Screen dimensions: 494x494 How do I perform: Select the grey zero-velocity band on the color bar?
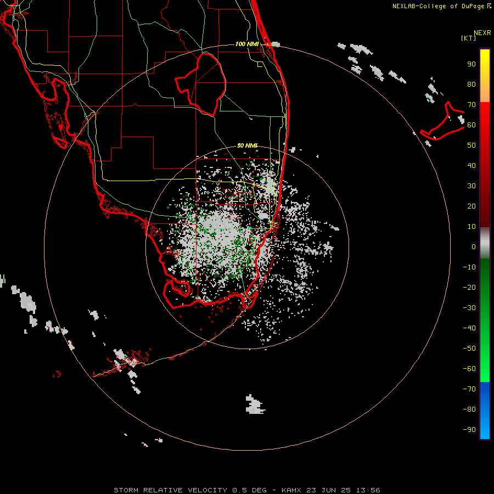click(485, 243)
